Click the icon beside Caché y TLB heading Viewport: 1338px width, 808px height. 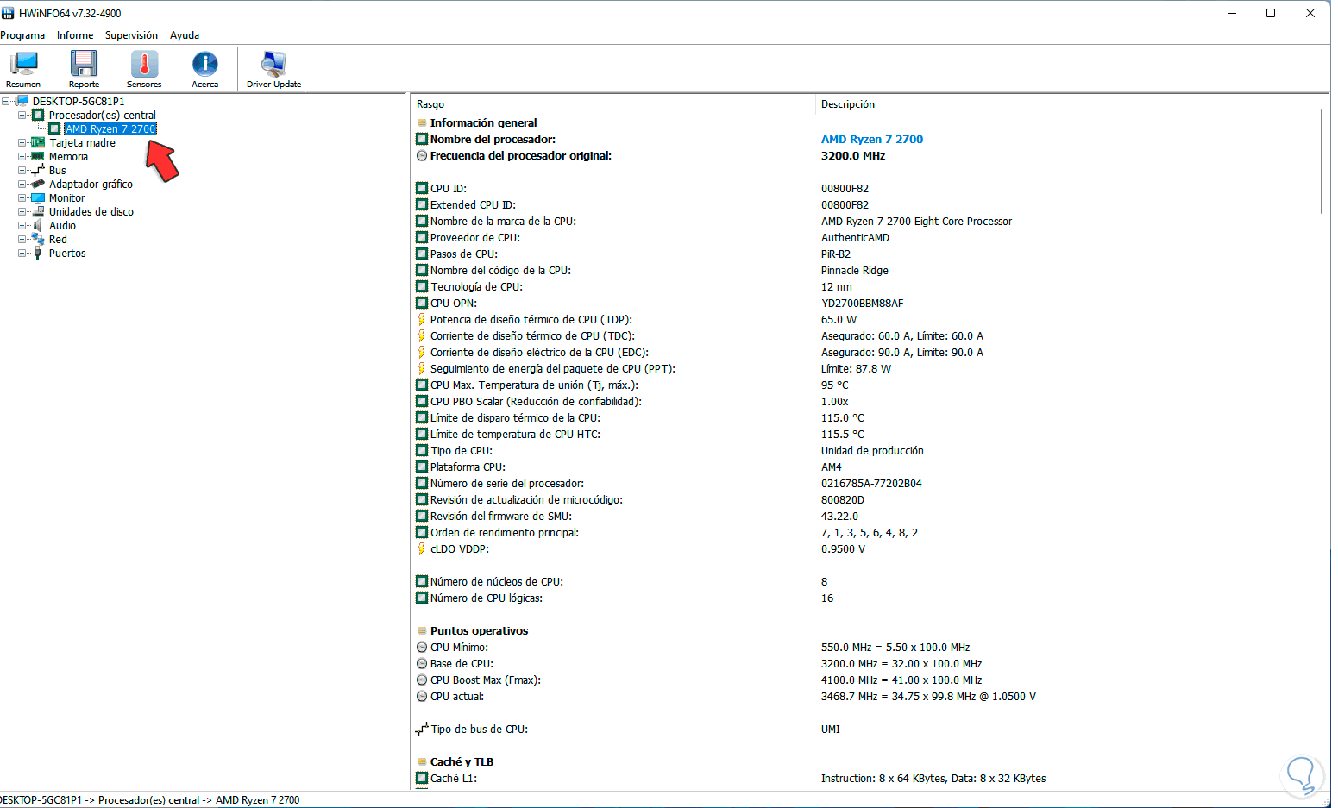422,761
